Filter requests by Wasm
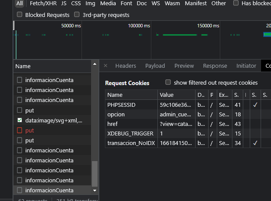This screenshot has width=271, height=201. [x=172, y=3]
